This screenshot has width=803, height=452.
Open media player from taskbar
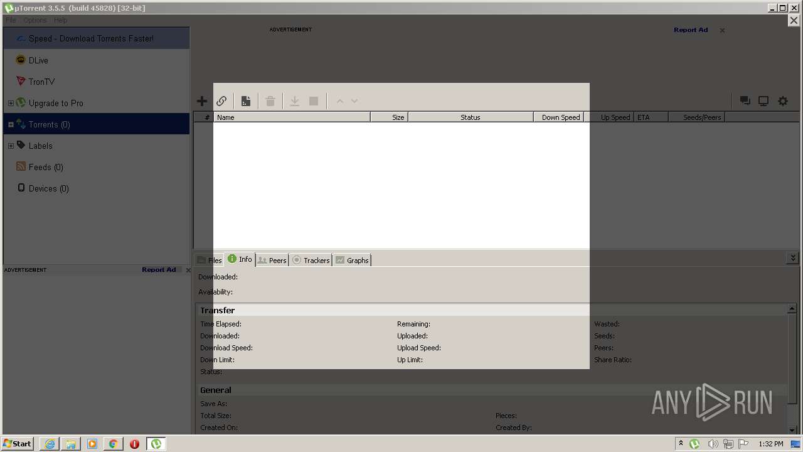pyautogui.click(x=92, y=444)
